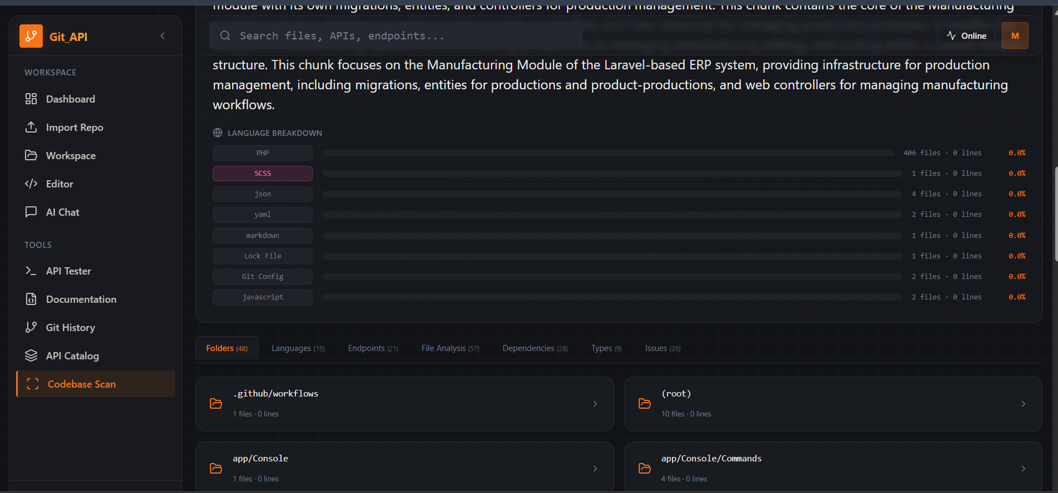Collapse the sidebar with the chevron
1058x493 pixels.
163,36
